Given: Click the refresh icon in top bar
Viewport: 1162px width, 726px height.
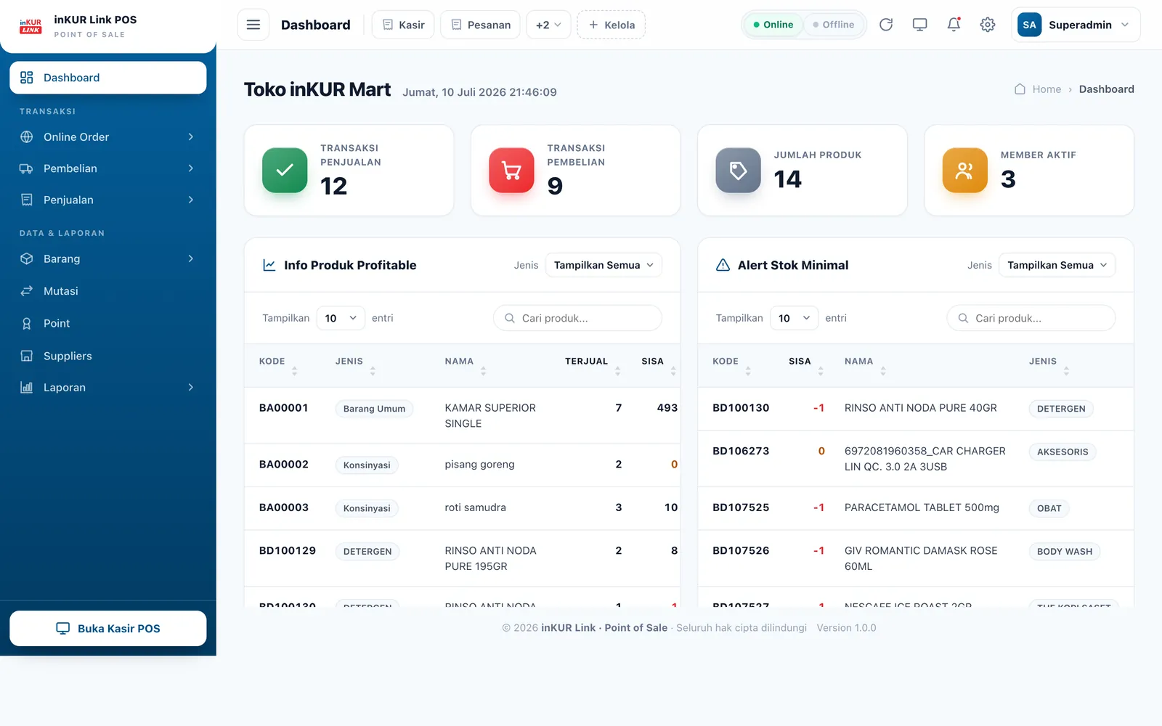Looking at the screenshot, I should (x=886, y=25).
